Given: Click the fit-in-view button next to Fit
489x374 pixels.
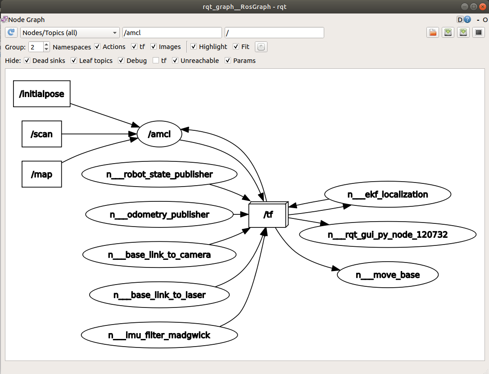Looking at the screenshot, I should tap(261, 47).
